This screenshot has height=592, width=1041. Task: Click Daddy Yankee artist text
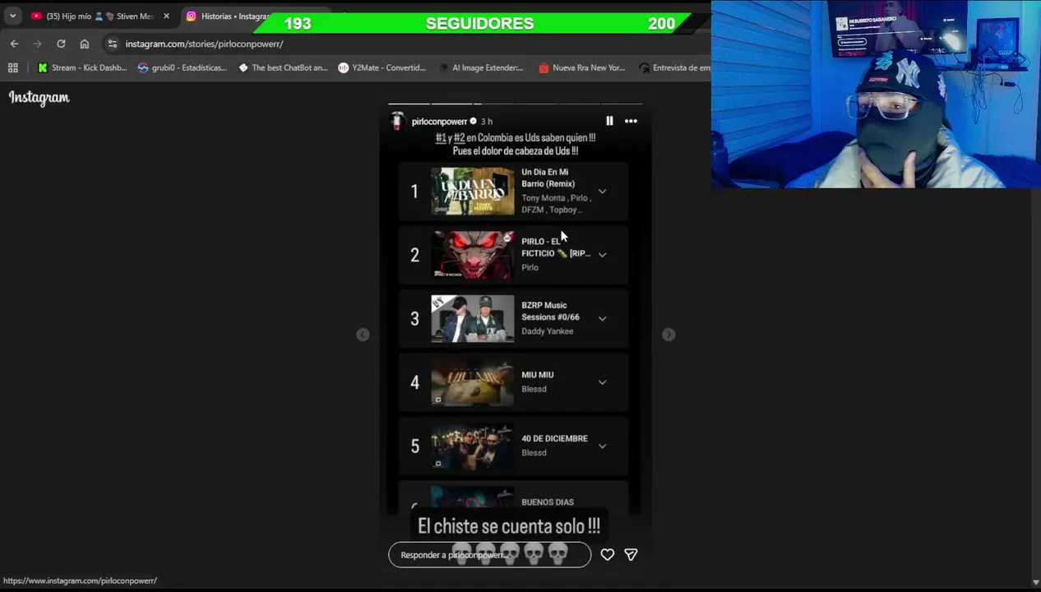point(548,331)
